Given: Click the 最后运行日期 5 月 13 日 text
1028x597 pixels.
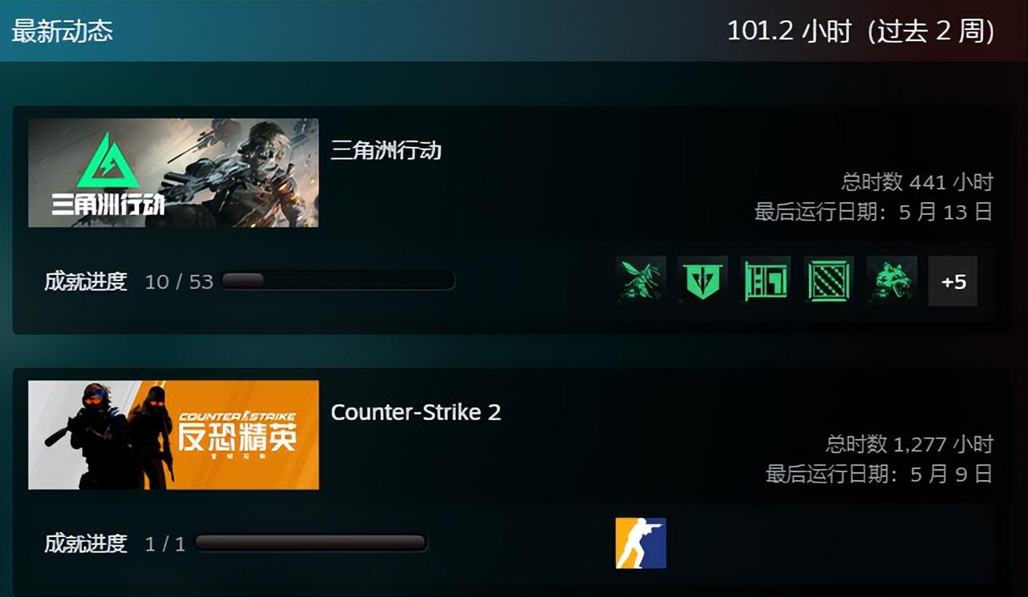Looking at the screenshot, I should pos(874,212).
